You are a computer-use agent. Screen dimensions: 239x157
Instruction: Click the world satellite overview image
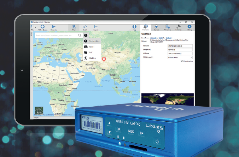pyautogui.click(x=168, y=99)
